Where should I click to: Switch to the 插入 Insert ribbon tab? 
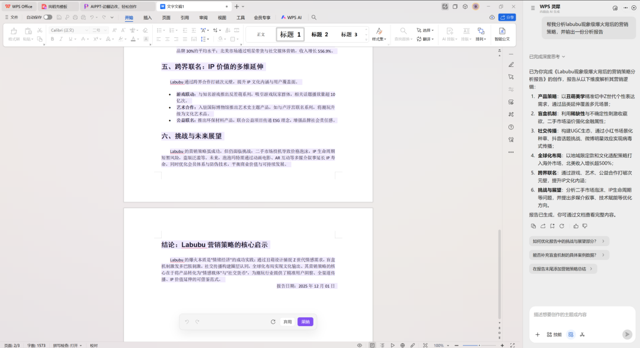pos(146,18)
